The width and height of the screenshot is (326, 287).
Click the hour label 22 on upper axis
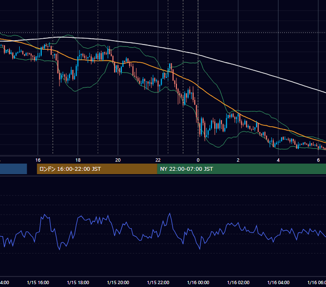coord(158,160)
